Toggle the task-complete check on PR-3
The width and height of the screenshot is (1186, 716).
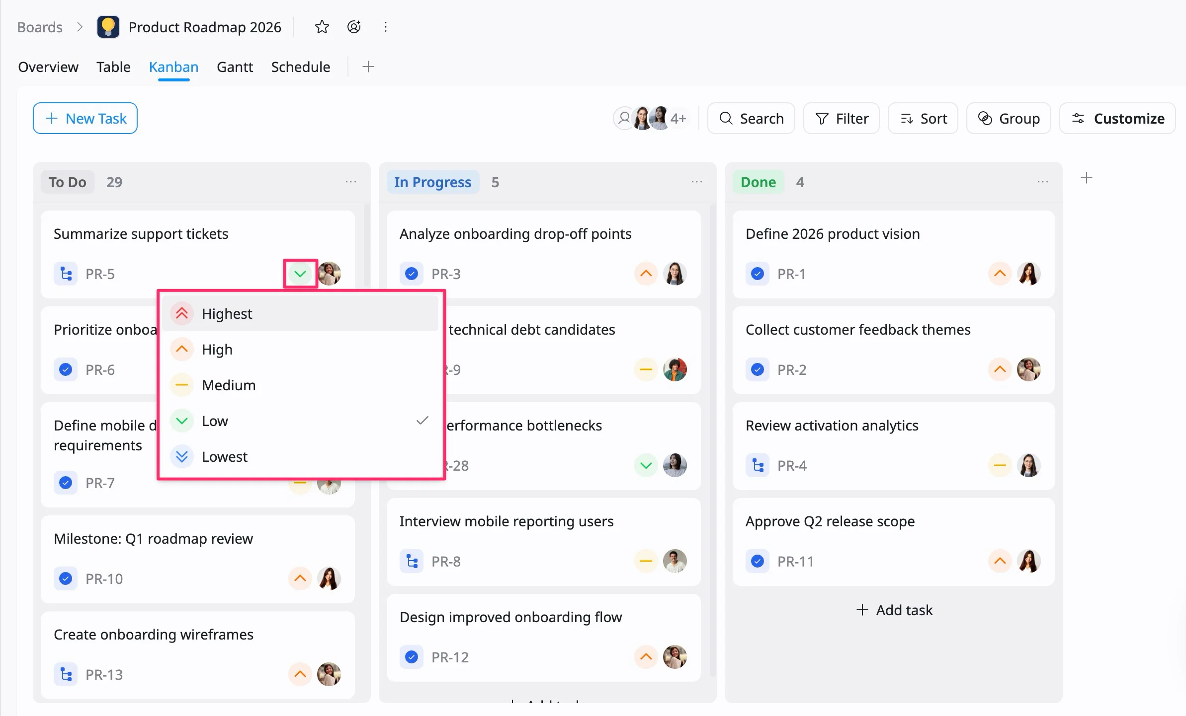pyautogui.click(x=412, y=274)
